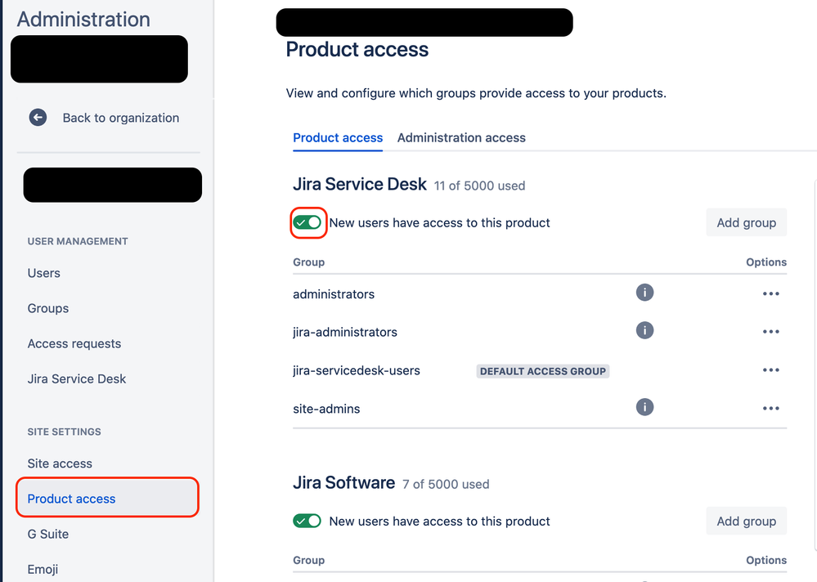Screen dimensions: 817x582
Task: Open G Suite settings
Action: coord(48,534)
